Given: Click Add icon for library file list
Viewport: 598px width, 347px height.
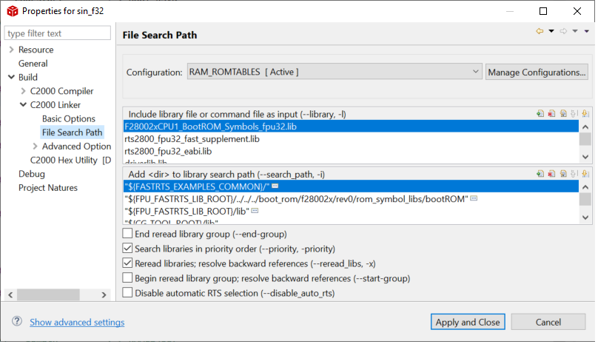Looking at the screenshot, I should pyautogui.click(x=541, y=114).
